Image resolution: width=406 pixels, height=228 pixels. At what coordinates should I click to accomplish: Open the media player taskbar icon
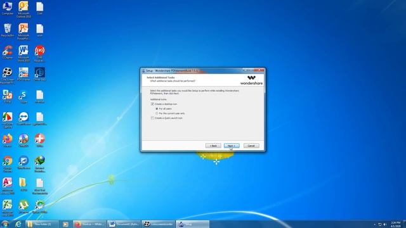(x=65, y=224)
